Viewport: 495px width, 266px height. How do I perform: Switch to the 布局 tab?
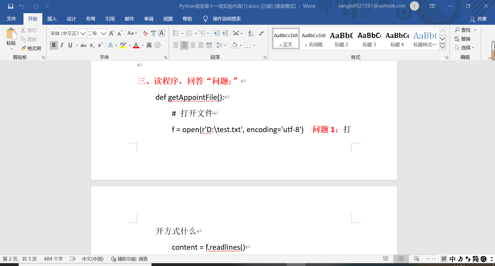point(90,19)
